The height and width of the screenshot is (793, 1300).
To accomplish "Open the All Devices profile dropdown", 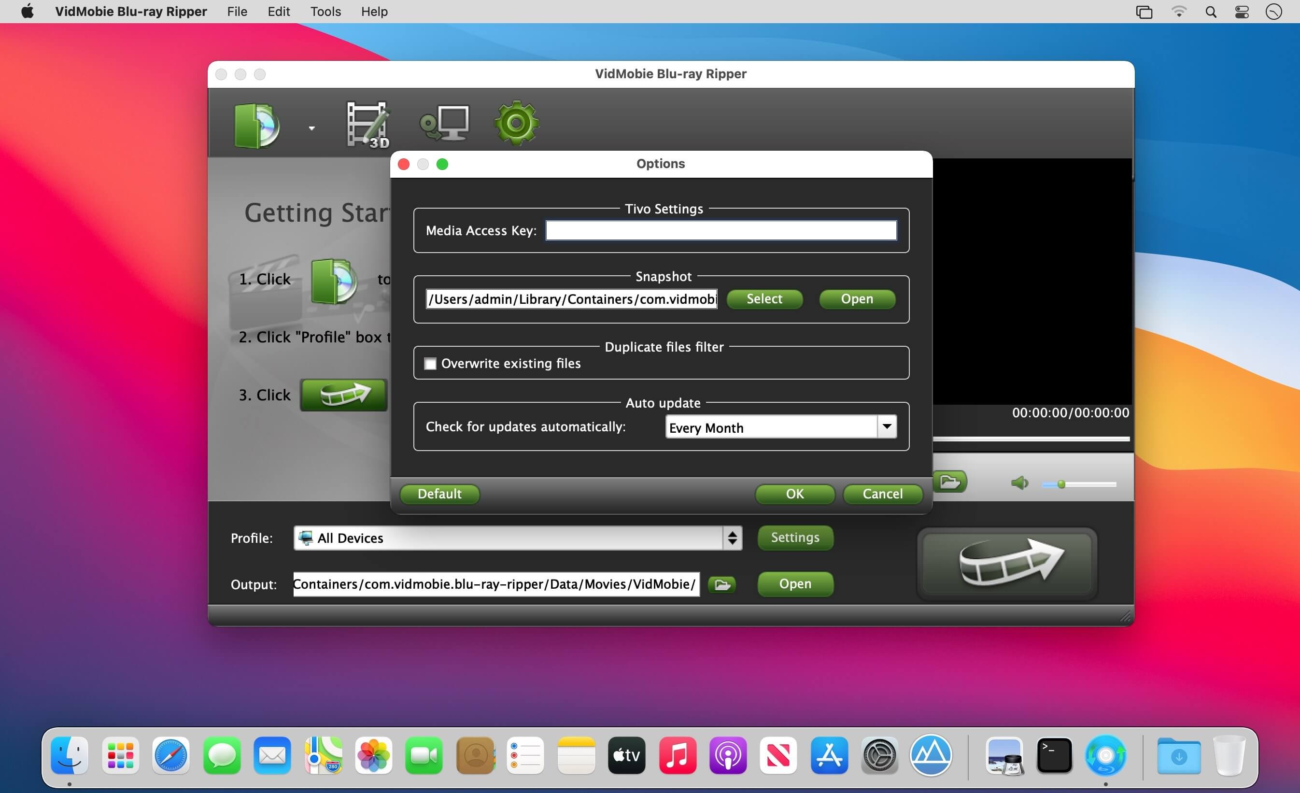I will pyautogui.click(x=517, y=538).
